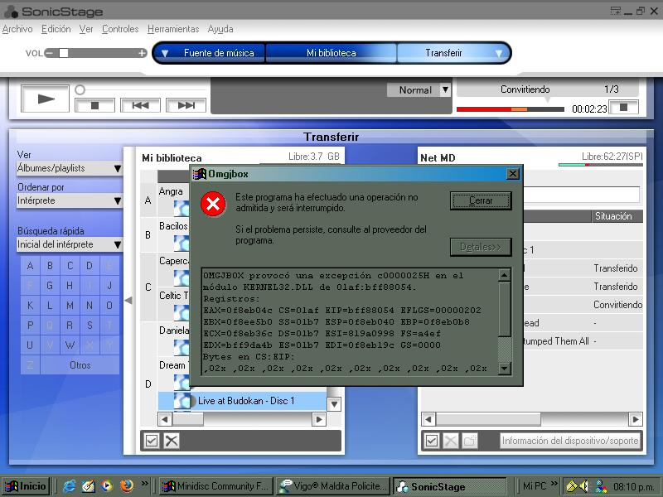Filter by letter A in quick search
This screenshot has height=497, width=663.
click(30, 266)
